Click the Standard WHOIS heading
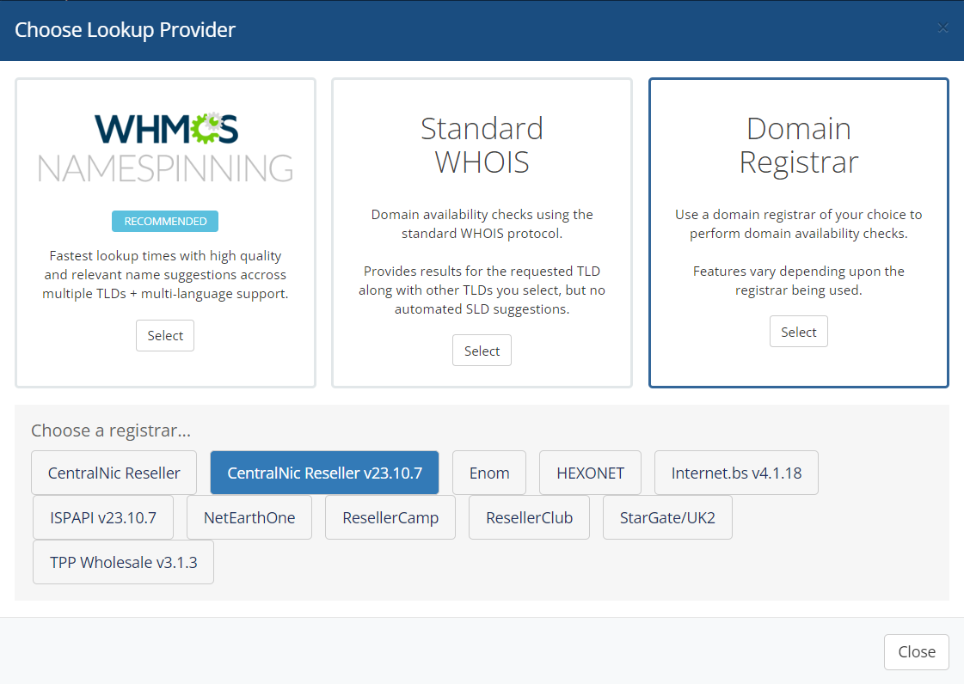 click(482, 145)
